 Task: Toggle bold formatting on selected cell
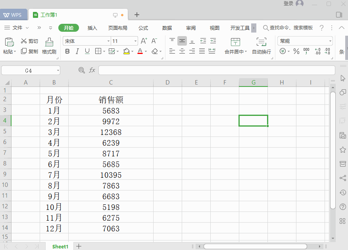pos(67,51)
